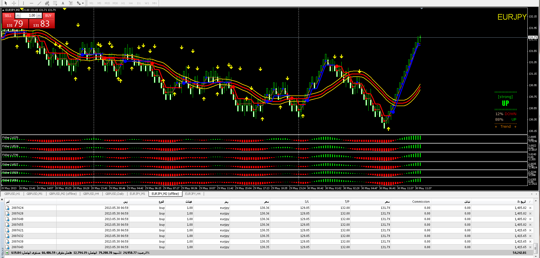540x258 pixels.
Task: Close order 2007639 with its X
Action: [x=530, y=242]
